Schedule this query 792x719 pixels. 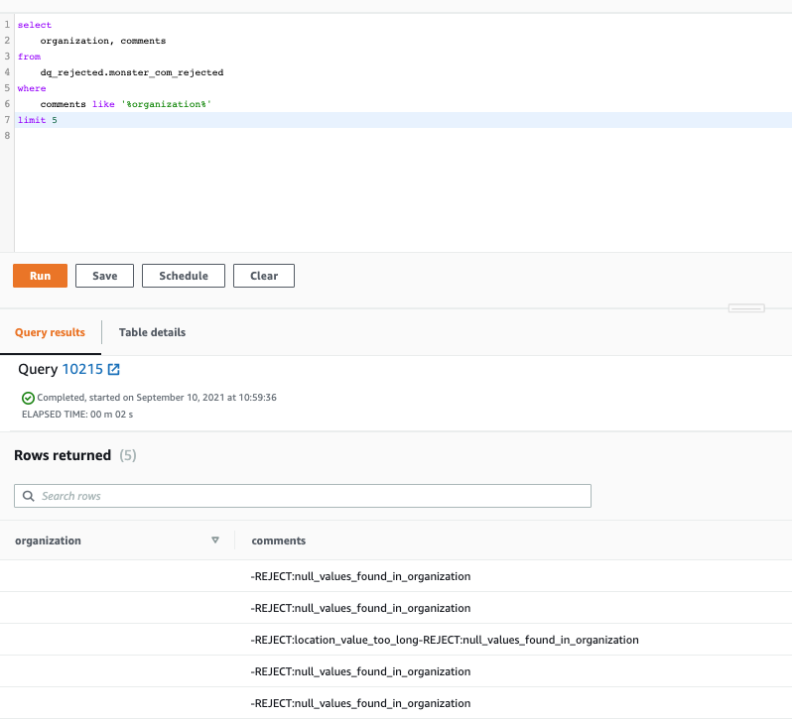point(184,276)
